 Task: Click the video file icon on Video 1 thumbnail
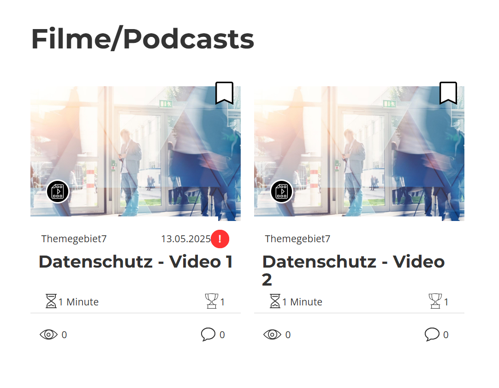pos(58,191)
